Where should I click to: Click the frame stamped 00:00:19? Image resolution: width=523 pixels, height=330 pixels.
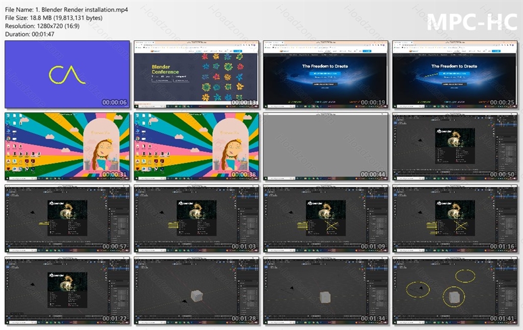(325, 74)
